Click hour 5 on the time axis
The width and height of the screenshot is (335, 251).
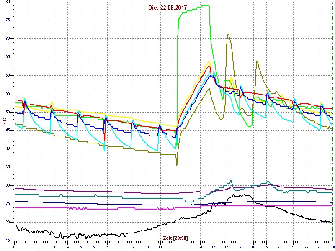click(81, 246)
